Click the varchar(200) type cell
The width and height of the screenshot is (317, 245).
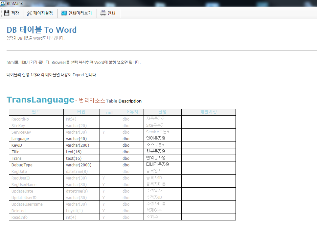81,145
